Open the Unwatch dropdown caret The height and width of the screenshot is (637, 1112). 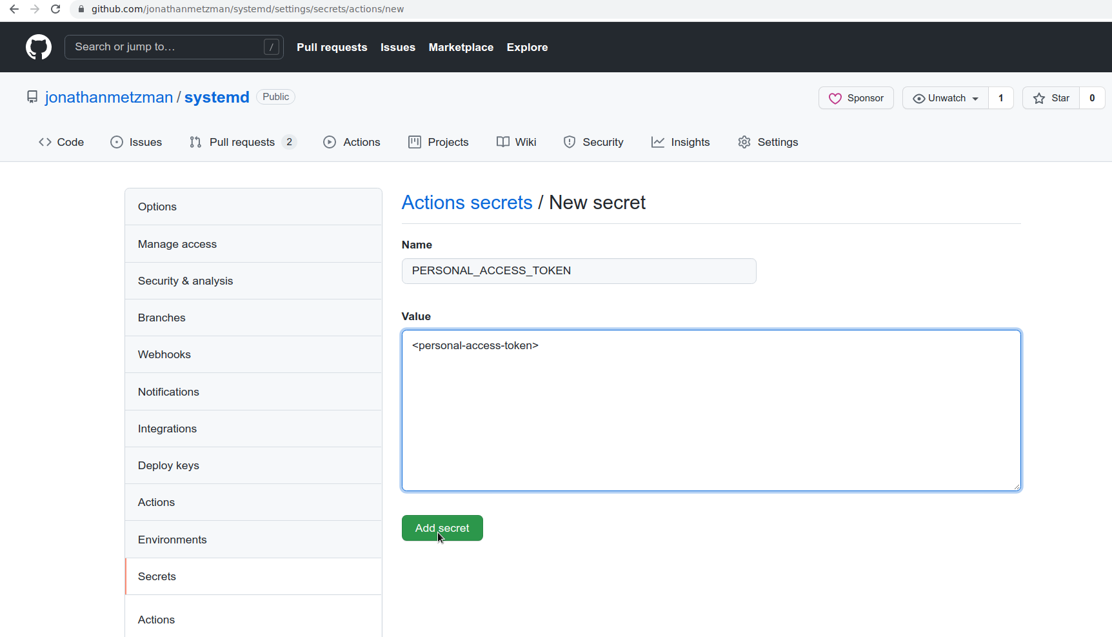975,99
